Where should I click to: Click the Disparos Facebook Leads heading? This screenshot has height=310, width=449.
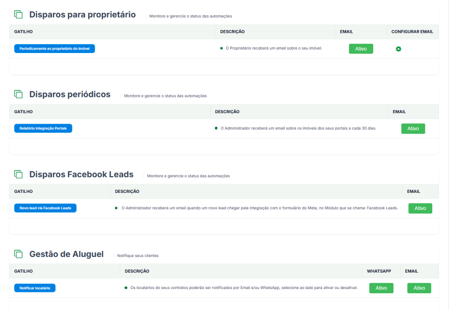click(x=81, y=175)
